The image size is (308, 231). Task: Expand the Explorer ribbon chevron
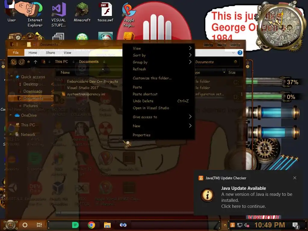233,53
